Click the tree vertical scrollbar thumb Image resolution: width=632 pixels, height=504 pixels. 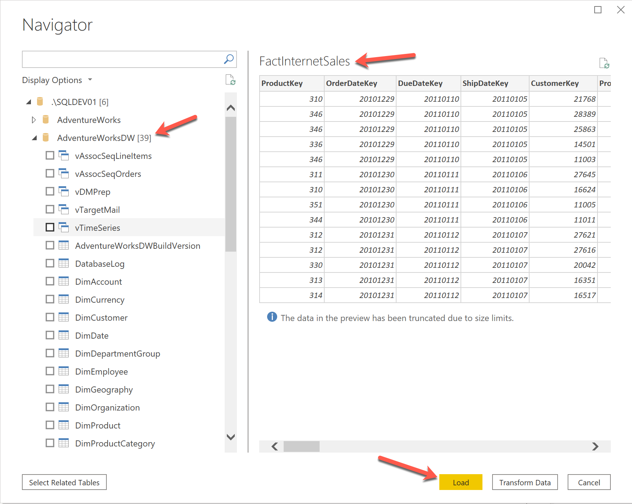(231, 184)
